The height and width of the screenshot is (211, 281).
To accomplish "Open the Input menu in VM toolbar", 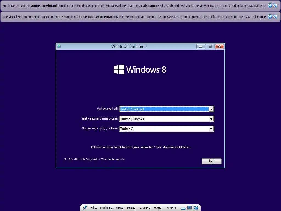I will pos(131,208).
